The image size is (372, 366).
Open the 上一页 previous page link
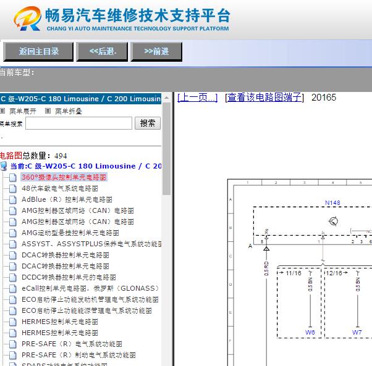click(x=197, y=98)
